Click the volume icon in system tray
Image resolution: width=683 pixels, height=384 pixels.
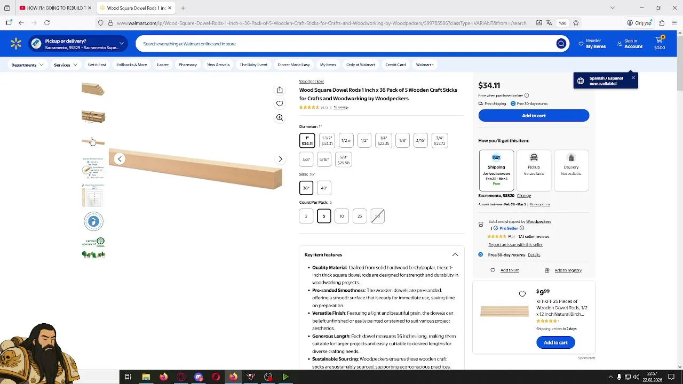(636, 377)
